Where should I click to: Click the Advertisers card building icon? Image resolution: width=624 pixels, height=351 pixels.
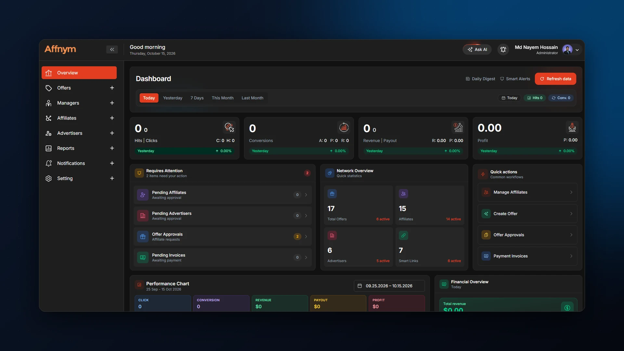pyautogui.click(x=332, y=236)
